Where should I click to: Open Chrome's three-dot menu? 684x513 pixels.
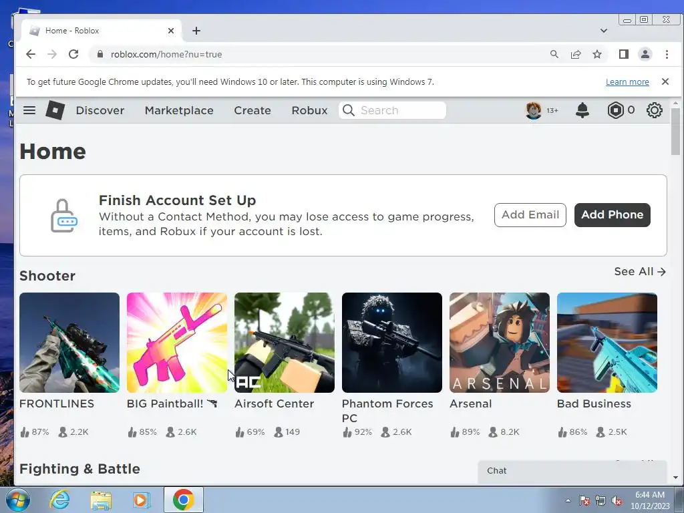[667, 54]
